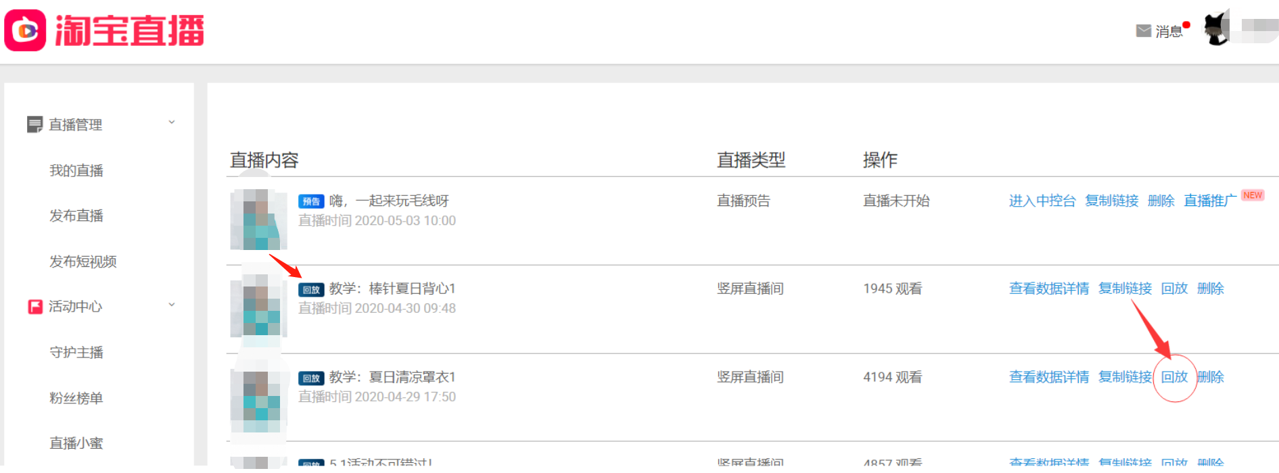Viewport: 1279px width, 473px height.
Task: Click the 活动中心 red flag icon
Action: [x=34, y=307]
